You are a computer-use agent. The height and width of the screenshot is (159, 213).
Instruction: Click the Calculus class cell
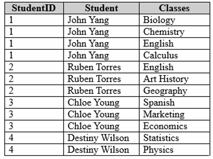click(161, 55)
